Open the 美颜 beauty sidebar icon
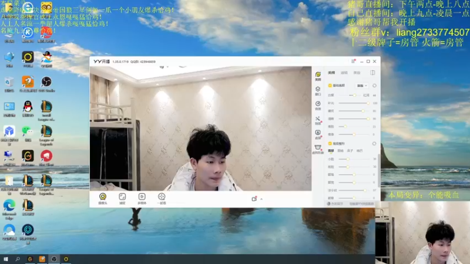The height and width of the screenshot is (264, 470). point(318,76)
